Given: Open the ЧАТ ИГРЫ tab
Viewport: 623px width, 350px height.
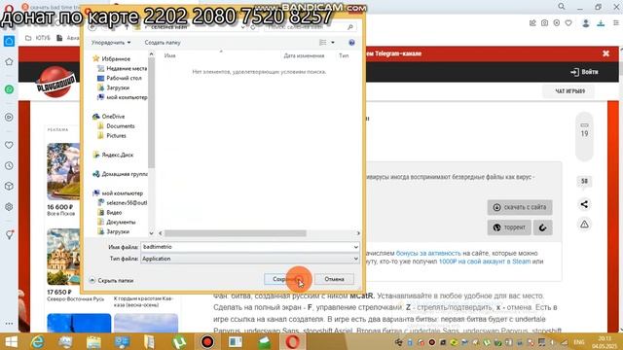Looking at the screenshot, I should coord(569,91).
